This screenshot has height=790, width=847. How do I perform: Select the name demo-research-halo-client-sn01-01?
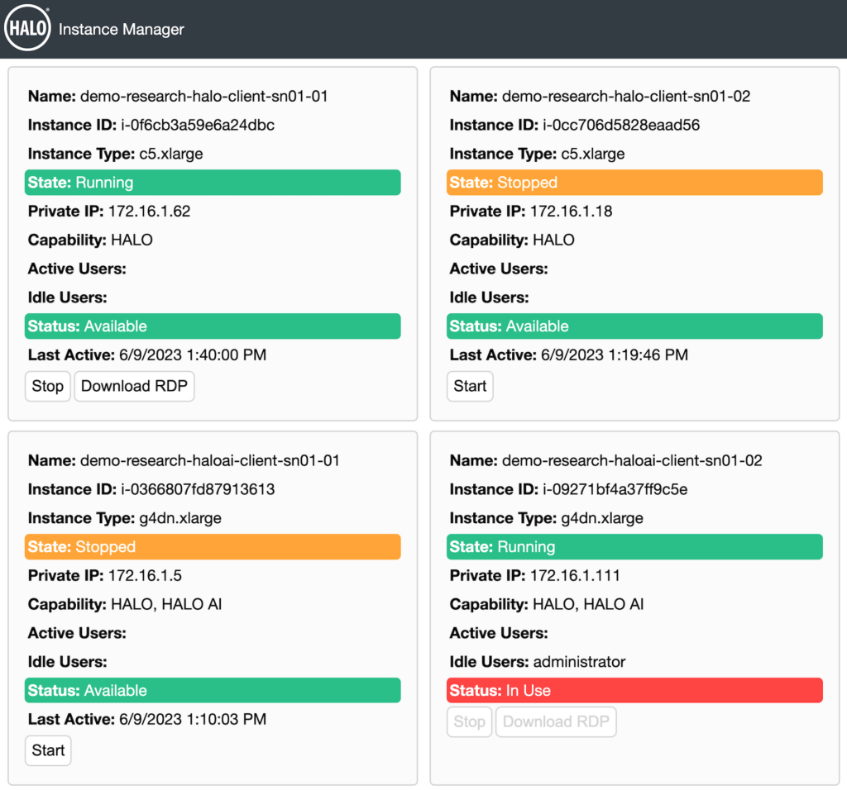204,97
